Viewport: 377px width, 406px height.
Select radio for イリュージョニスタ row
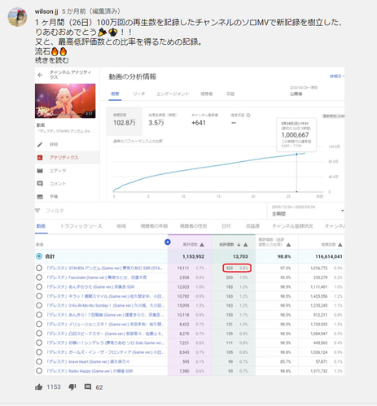pos(39,324)
